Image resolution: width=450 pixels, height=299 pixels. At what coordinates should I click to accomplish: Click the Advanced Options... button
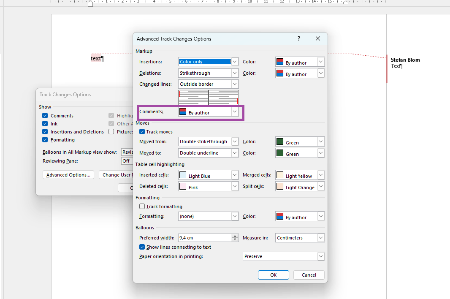tap(68, 175)
